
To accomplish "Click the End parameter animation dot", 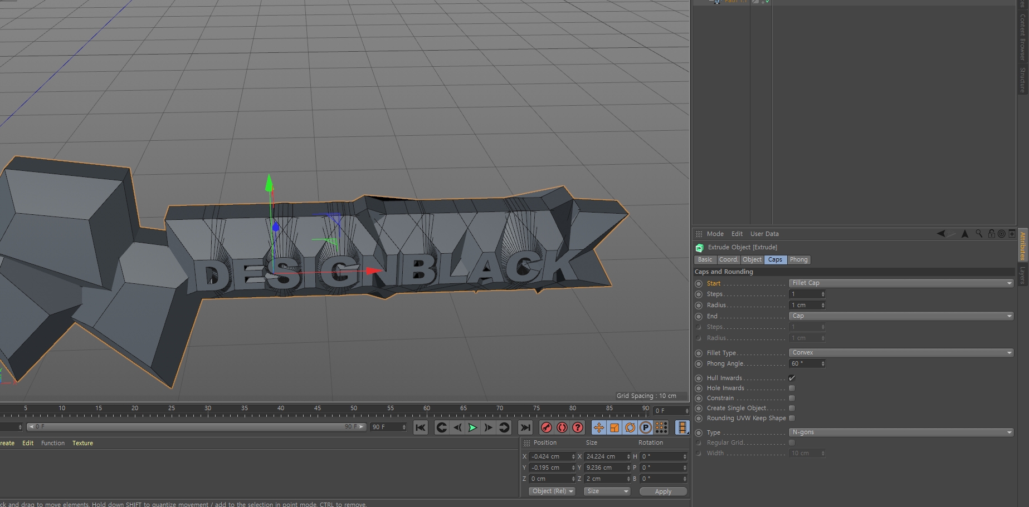I will (x=699, y=317).
